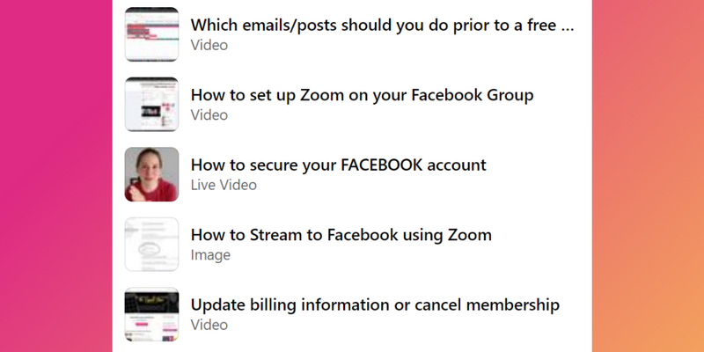The image size is (704, 352).
Task: Click "How to secure your FACEBOOK account"
Action: (x=338, y=165)
